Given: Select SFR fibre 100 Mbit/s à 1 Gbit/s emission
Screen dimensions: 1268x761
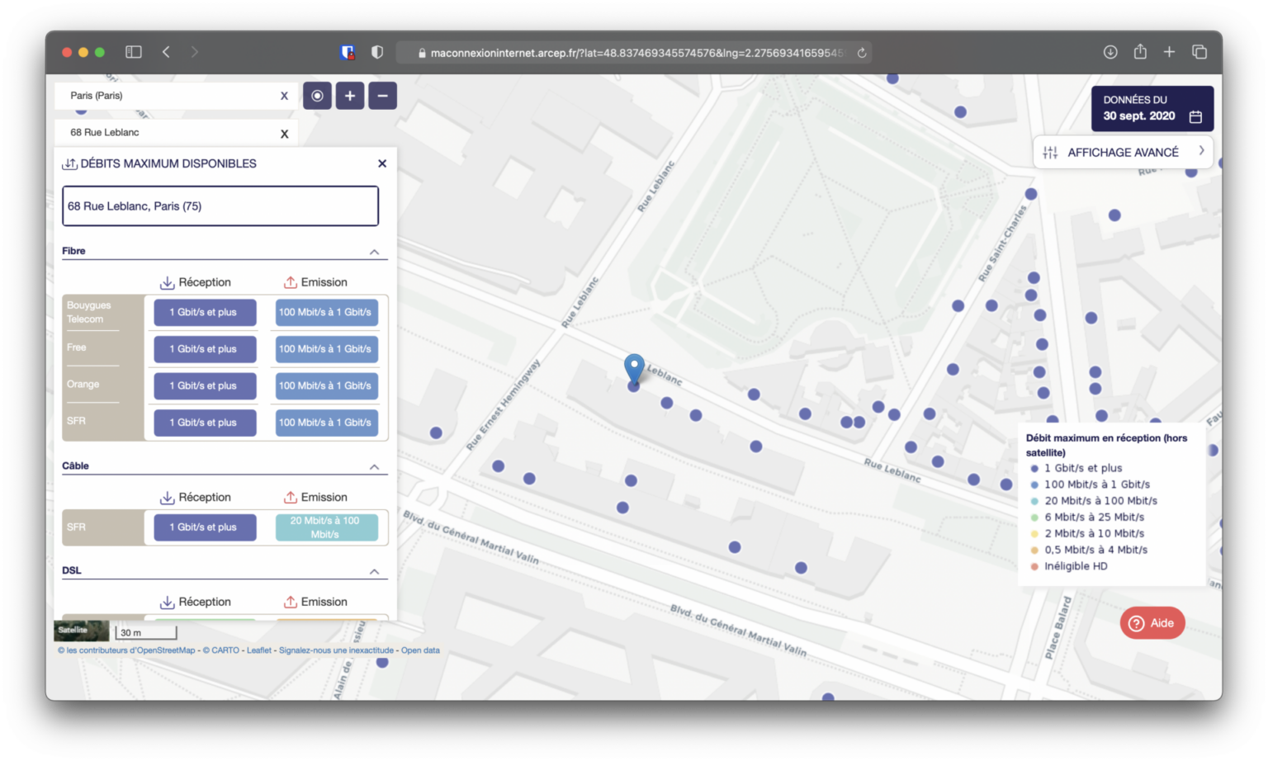Looking at the screenshot, I should [x=327, y=423].
